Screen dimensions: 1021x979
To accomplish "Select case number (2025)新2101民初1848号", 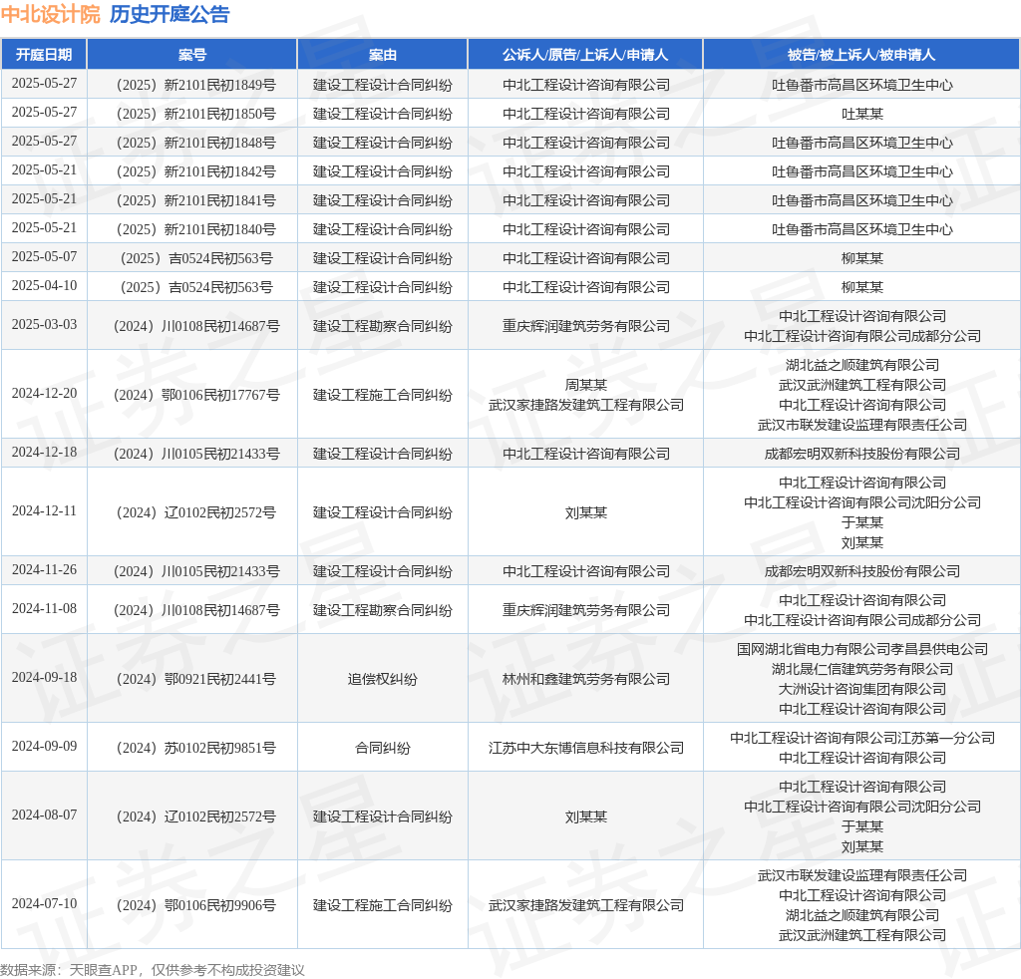I will [192, 143].
